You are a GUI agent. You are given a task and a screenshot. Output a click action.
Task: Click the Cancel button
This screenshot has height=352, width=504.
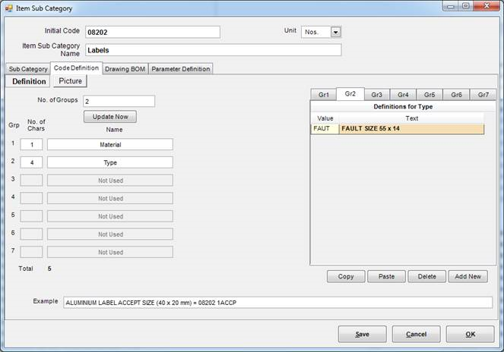(416, 335)
